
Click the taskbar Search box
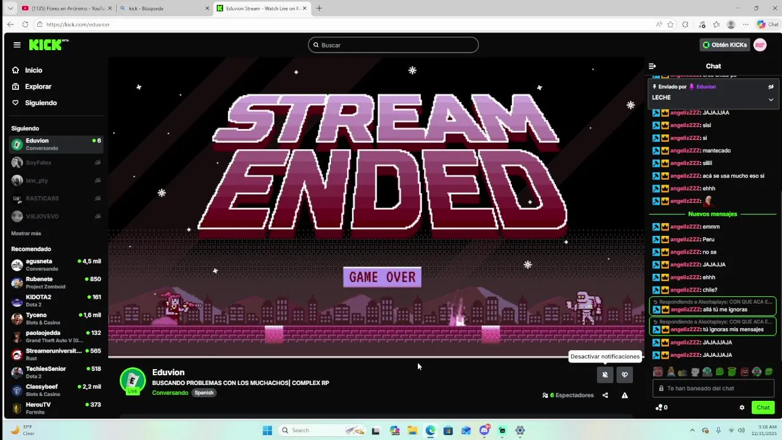[321, 430]
